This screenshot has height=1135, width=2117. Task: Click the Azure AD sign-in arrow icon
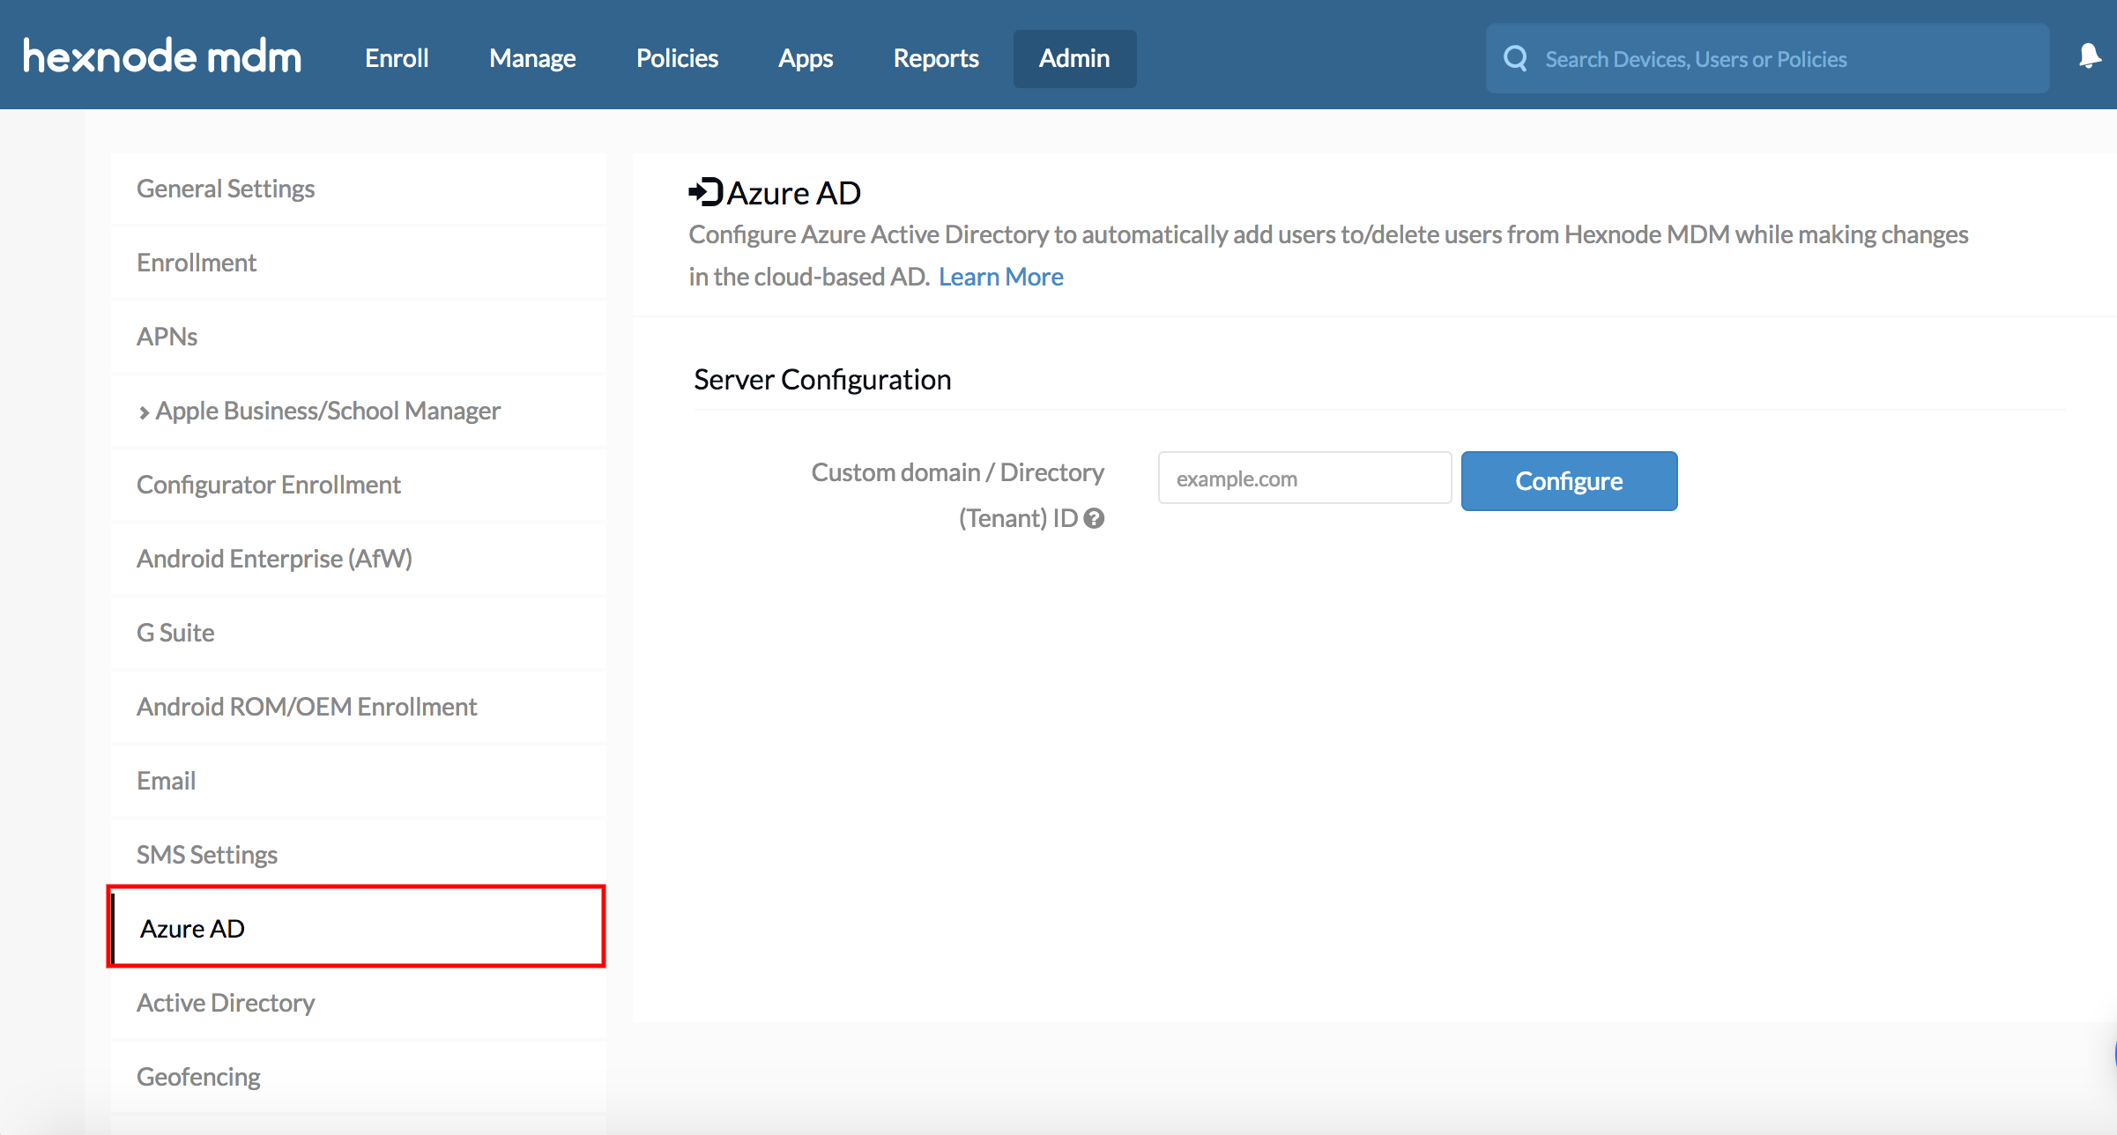(x=706, y=192)
